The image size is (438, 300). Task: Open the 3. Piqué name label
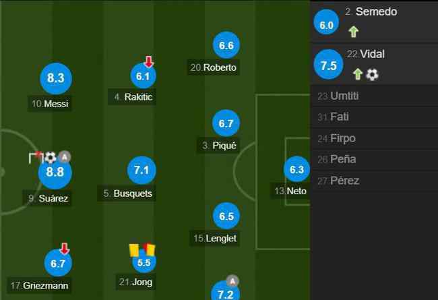click(x=218, y=146)
